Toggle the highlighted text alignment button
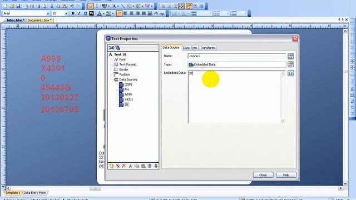 pyautogui.click(x=119, y=13)
